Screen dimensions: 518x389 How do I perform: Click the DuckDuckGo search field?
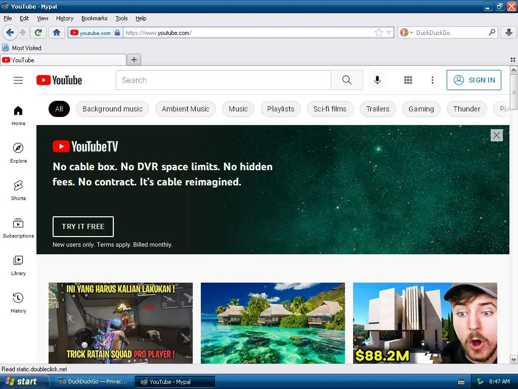tap(451, 32)
